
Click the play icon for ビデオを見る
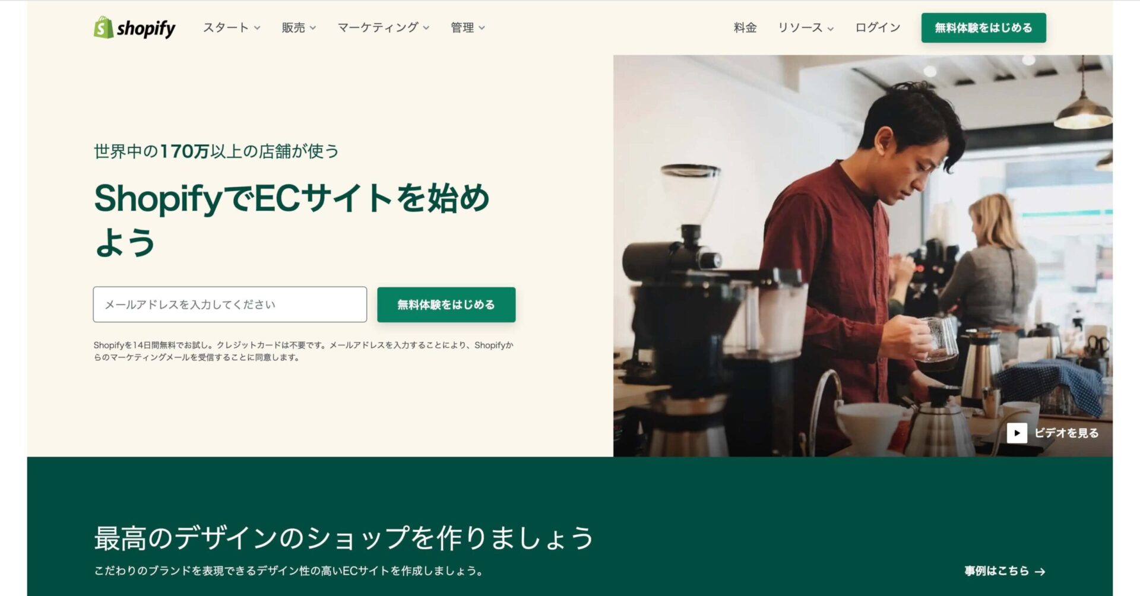pos(1016,433)
